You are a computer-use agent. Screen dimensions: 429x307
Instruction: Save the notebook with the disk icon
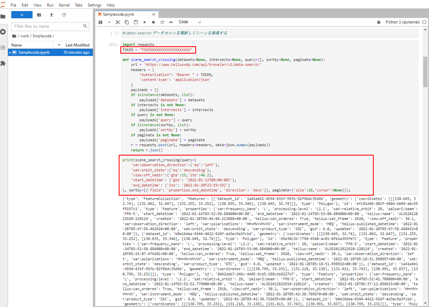(x=100, y=22)
